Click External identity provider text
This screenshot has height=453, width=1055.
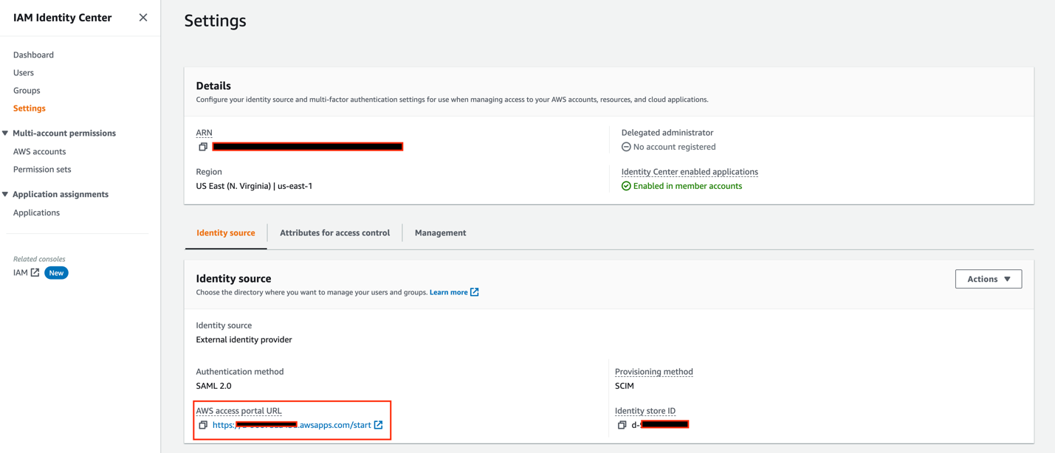coord(244,339)
